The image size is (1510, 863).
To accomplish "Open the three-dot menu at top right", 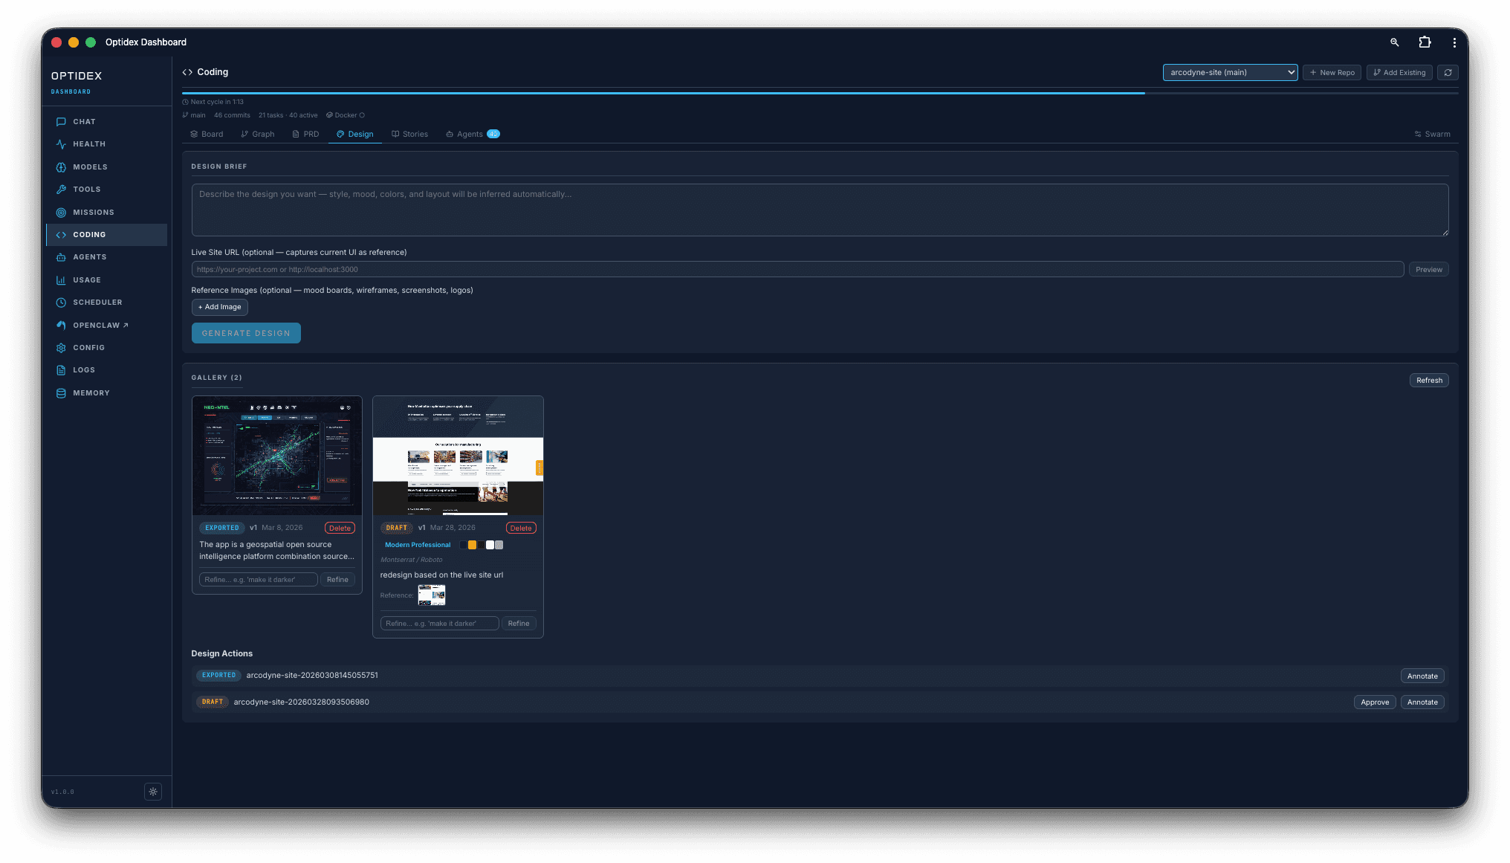I will [1454, 42].
